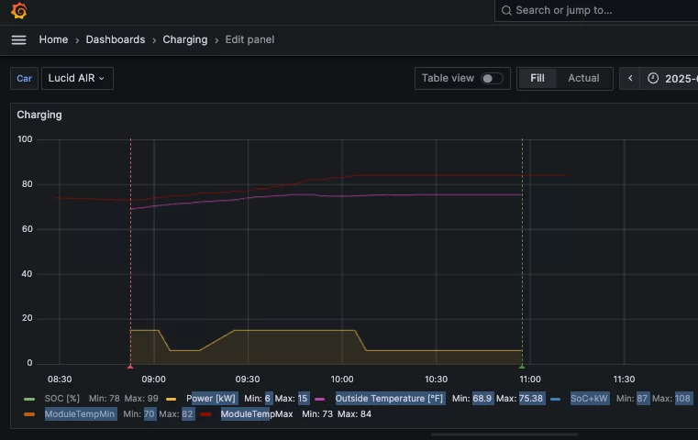
Task: Toggle ModuleTempMin series in legend
Action: coord(80,413)
